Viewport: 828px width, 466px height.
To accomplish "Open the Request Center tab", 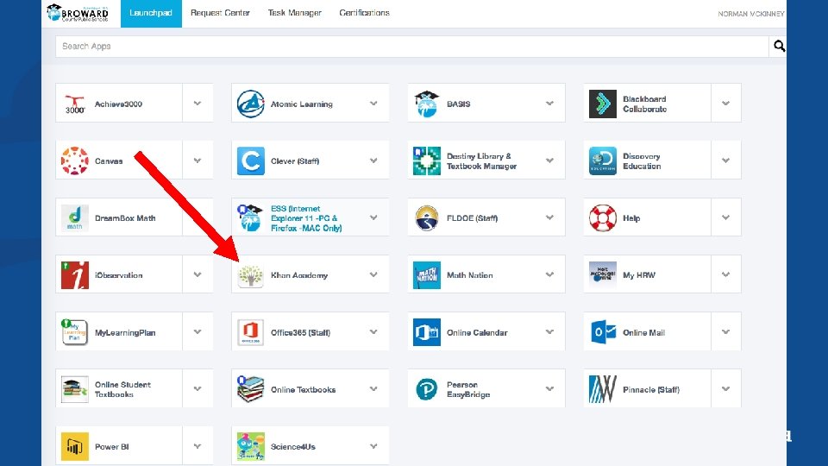I will [x=220, y=13].
